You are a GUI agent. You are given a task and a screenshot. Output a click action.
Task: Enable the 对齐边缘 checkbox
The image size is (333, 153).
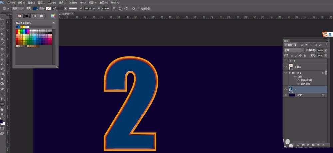click(x=139, y=8)
